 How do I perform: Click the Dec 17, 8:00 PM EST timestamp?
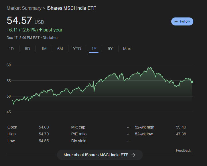pos(23,38)
